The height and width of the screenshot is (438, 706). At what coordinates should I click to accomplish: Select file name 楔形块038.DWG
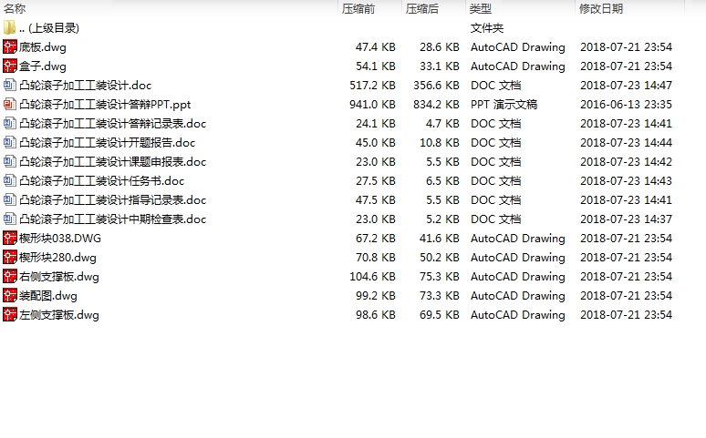click(60, 239)
